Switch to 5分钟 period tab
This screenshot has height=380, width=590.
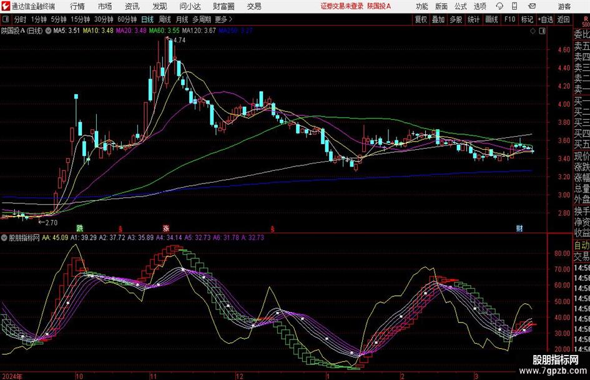[58, 19]
